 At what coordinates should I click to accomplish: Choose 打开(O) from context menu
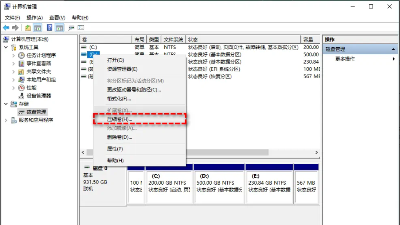point(140,60)
